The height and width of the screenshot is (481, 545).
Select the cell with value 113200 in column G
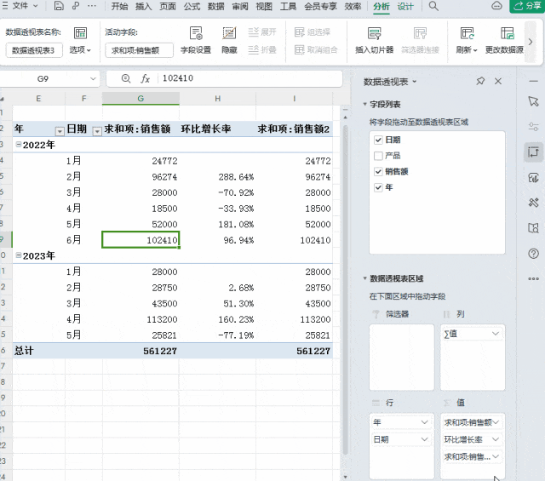[141, 319]
